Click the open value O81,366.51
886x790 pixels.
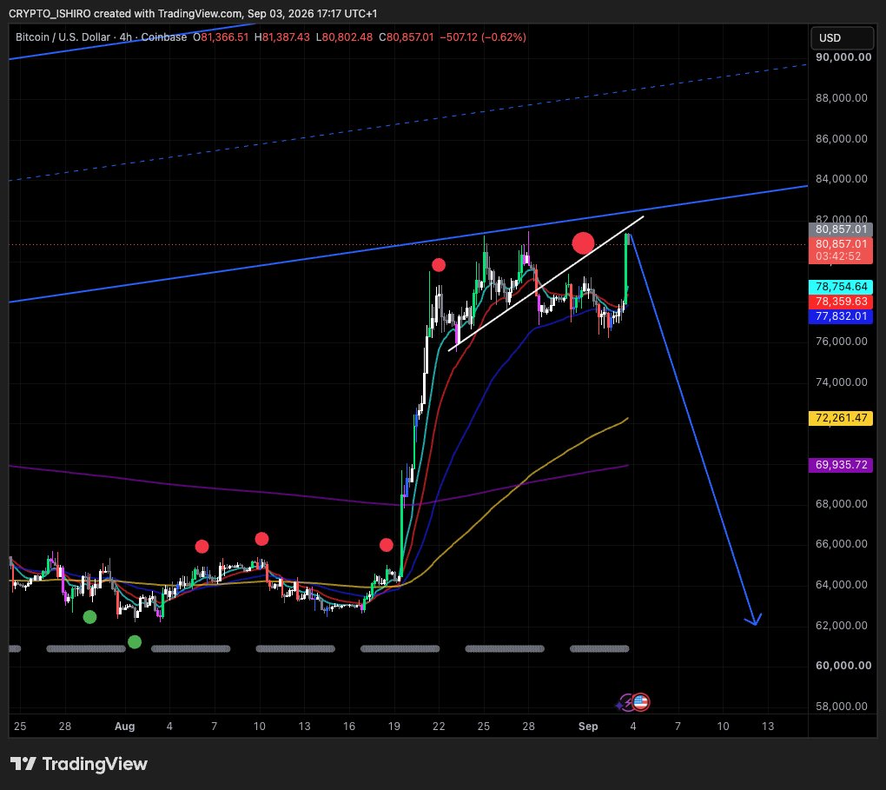[221, 37]
